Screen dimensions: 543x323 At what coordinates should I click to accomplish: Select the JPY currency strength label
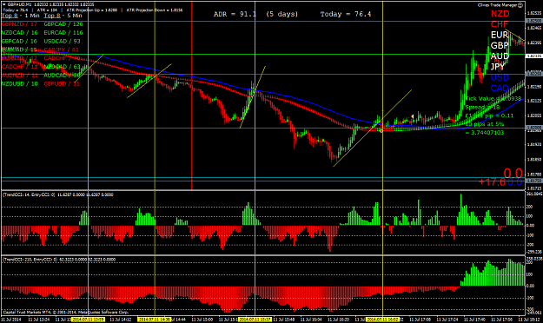(498, 67)
